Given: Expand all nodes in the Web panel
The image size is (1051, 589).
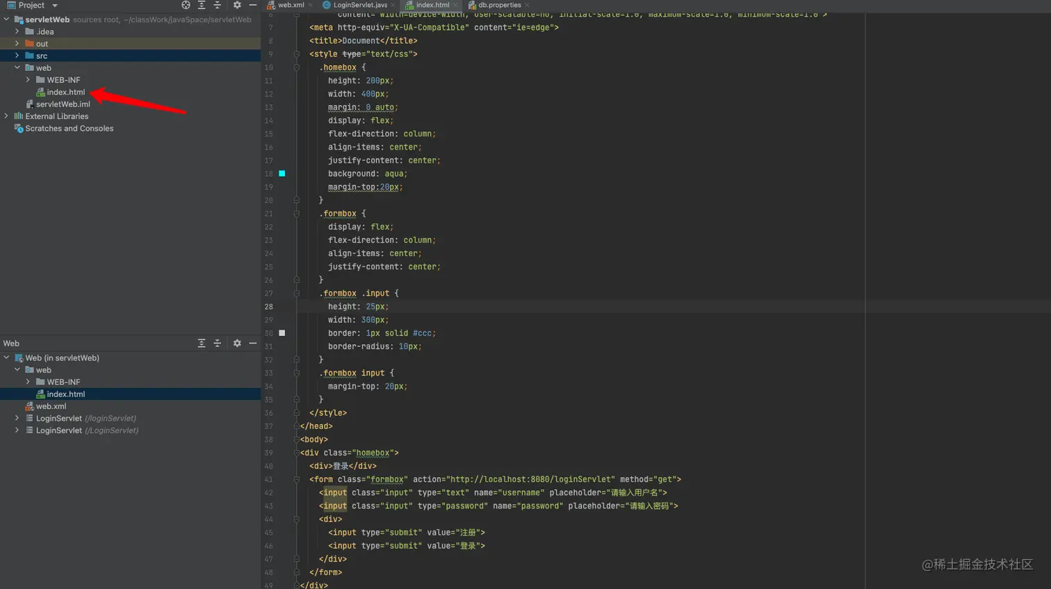Looking at the screenshot, I should click(x=202, y=343).
